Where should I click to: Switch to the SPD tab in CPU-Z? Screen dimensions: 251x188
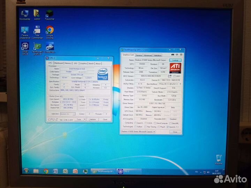point(76,63)
